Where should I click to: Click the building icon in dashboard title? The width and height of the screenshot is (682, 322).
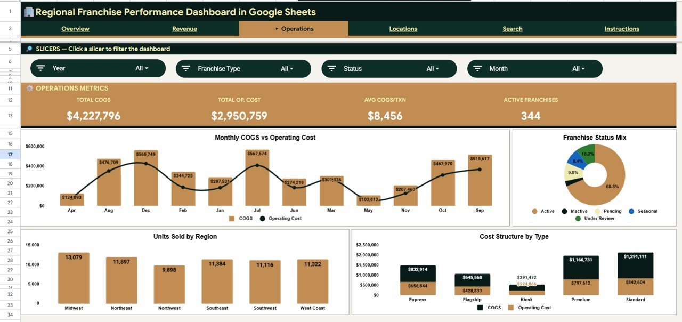[x=29, y=12]
